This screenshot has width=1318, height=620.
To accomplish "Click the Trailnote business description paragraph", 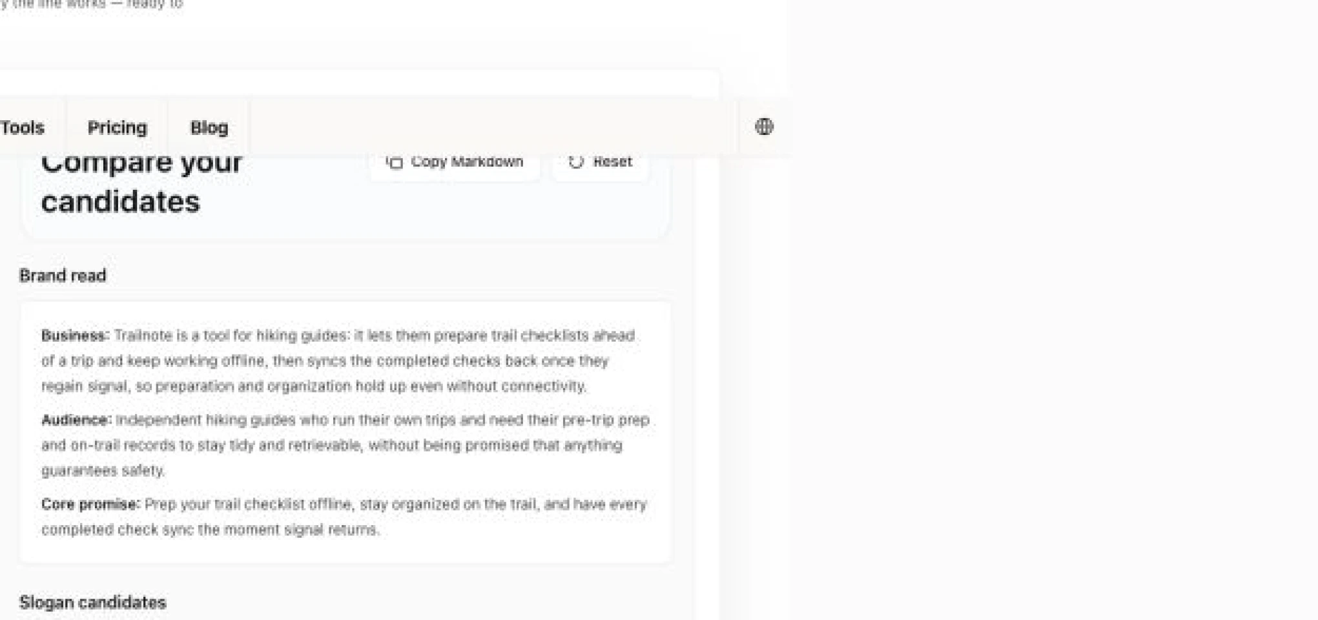I will pyautogui.click(x=338, y=361).
